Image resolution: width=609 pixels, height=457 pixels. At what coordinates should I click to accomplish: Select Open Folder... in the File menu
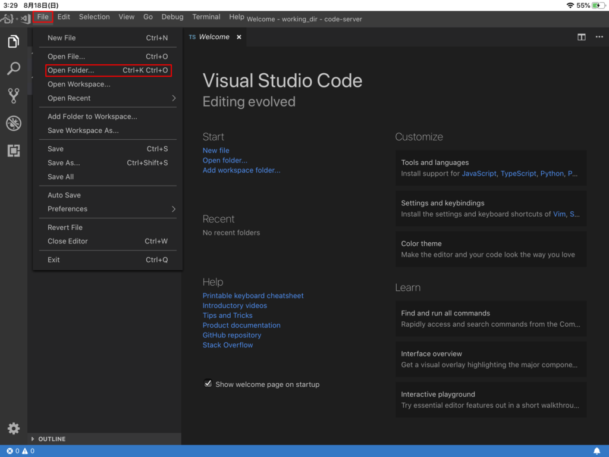(x=108, y=70)
